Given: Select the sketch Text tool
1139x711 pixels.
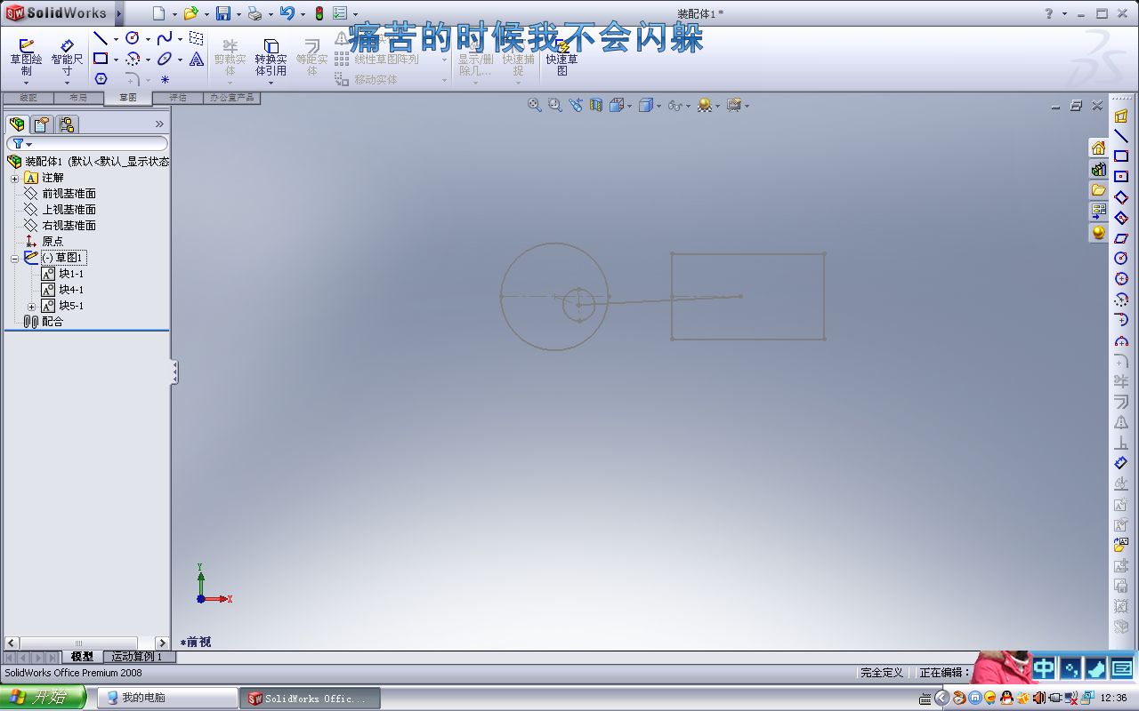Looking at the screenshot, I should [x=197, y=60].
